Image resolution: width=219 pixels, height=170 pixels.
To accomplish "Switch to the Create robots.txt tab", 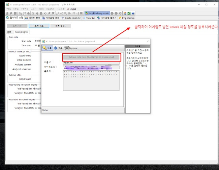I will (71, 18).
